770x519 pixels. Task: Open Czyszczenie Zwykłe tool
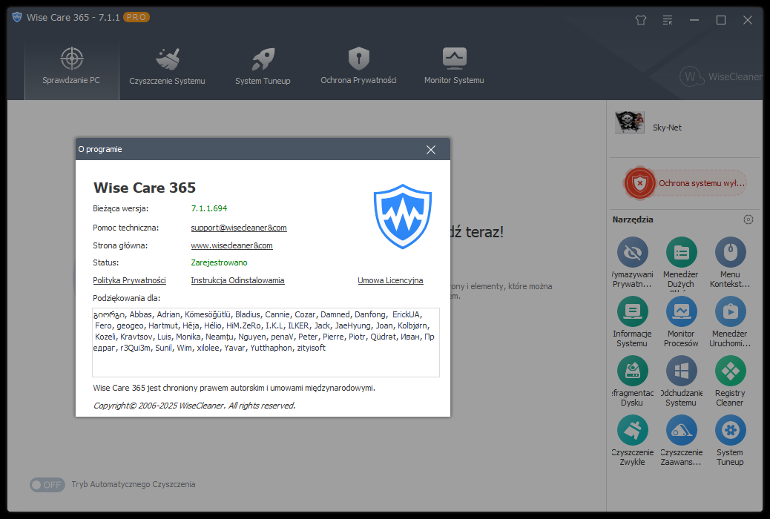(633, 441)
